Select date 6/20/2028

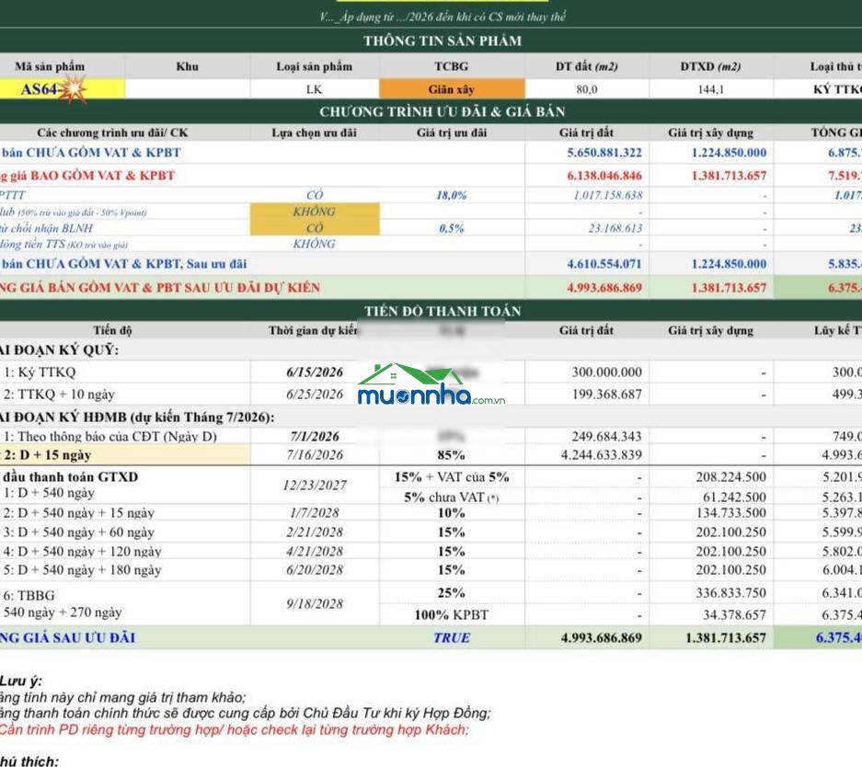tap(315, 570)
